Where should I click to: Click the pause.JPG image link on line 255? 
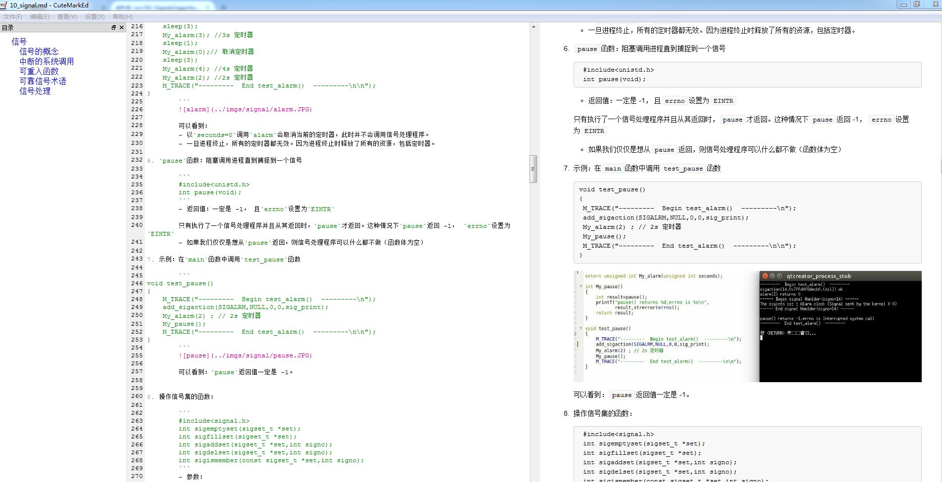point(245,355)
